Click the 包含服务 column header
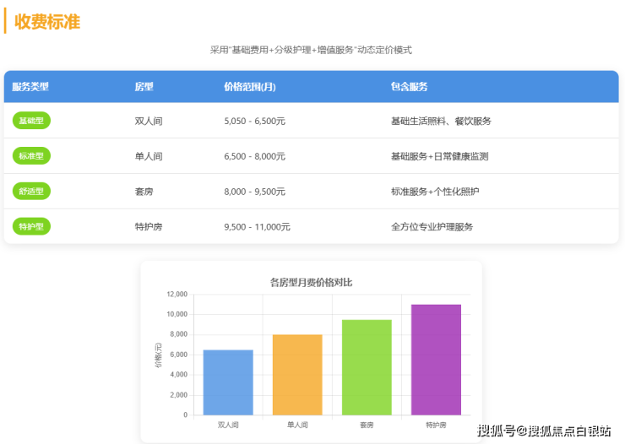625x444 pixels. pos(409,86)
